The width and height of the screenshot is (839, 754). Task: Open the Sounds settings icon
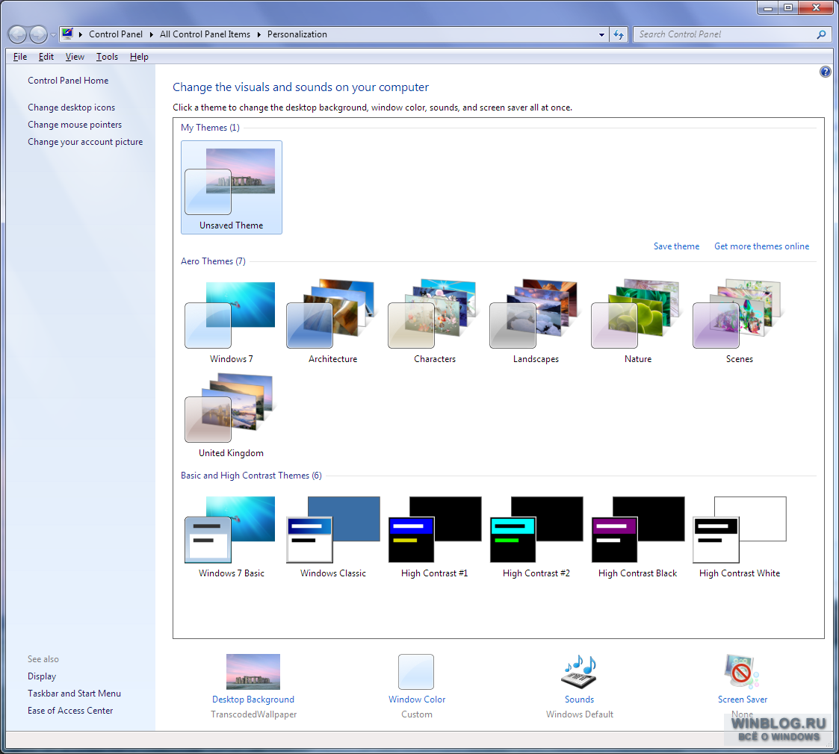pos(579,672)
